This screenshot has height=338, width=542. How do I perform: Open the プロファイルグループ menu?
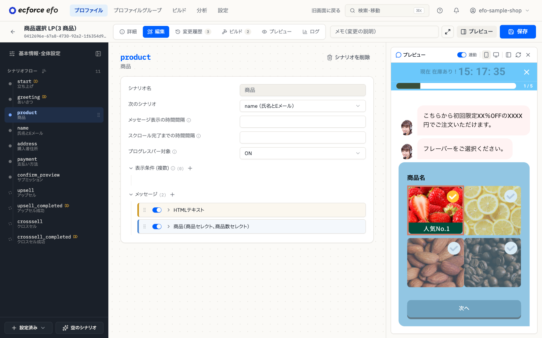pyautogui.click(x=138, y=11)
